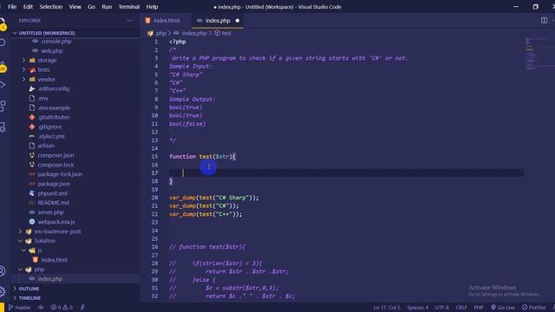Expand the OUTLINE panel
Viewport: 555px width, 312px height.
pyautogui.click(x=15, y=289)
